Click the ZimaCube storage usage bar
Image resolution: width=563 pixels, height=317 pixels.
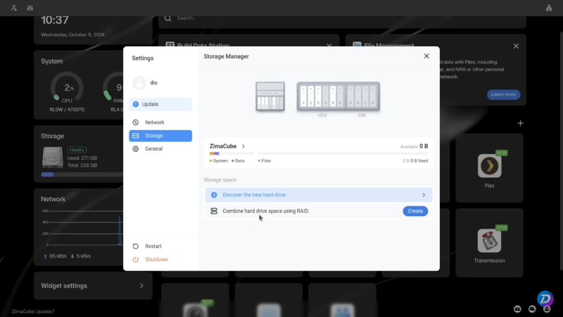coord(318,154)
